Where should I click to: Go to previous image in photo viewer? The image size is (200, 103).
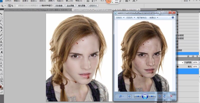(138, 96)
